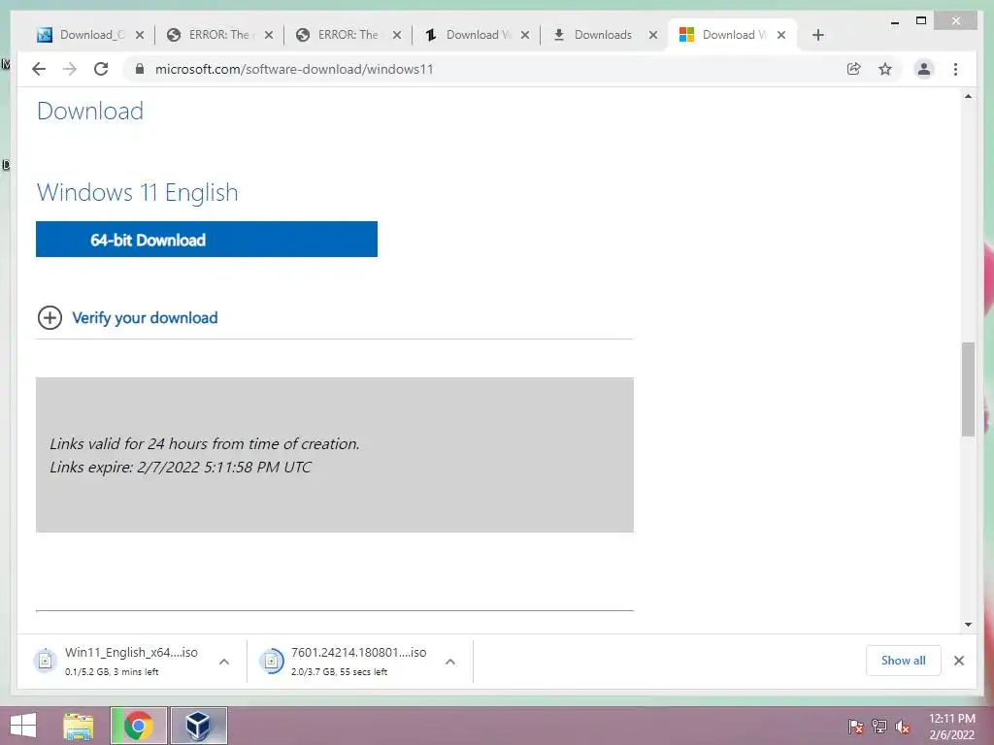This screenshot has height=745, width=994.
Task: Click the page scrollbar down arrow
Action: click(968, 625)
